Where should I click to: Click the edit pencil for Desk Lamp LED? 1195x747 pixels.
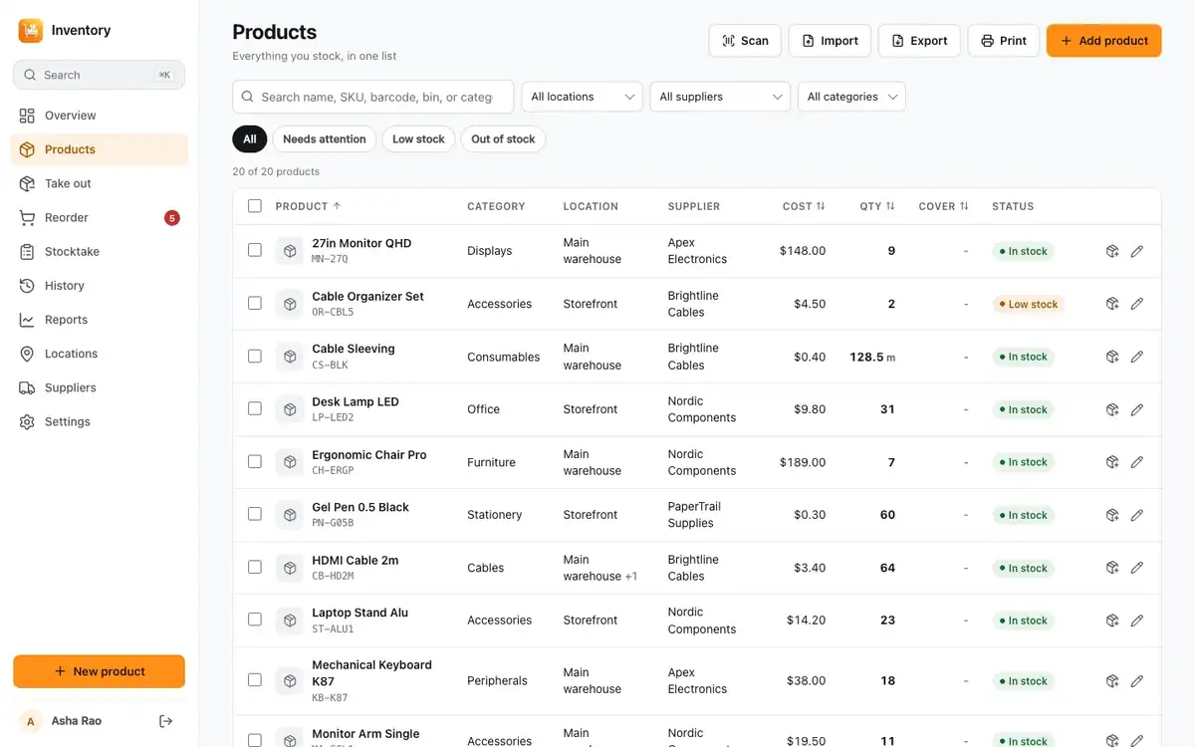point(1137,409)
